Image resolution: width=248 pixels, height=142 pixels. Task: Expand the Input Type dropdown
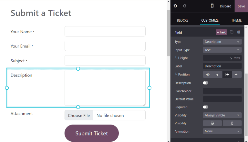click(x=222, y=50)
